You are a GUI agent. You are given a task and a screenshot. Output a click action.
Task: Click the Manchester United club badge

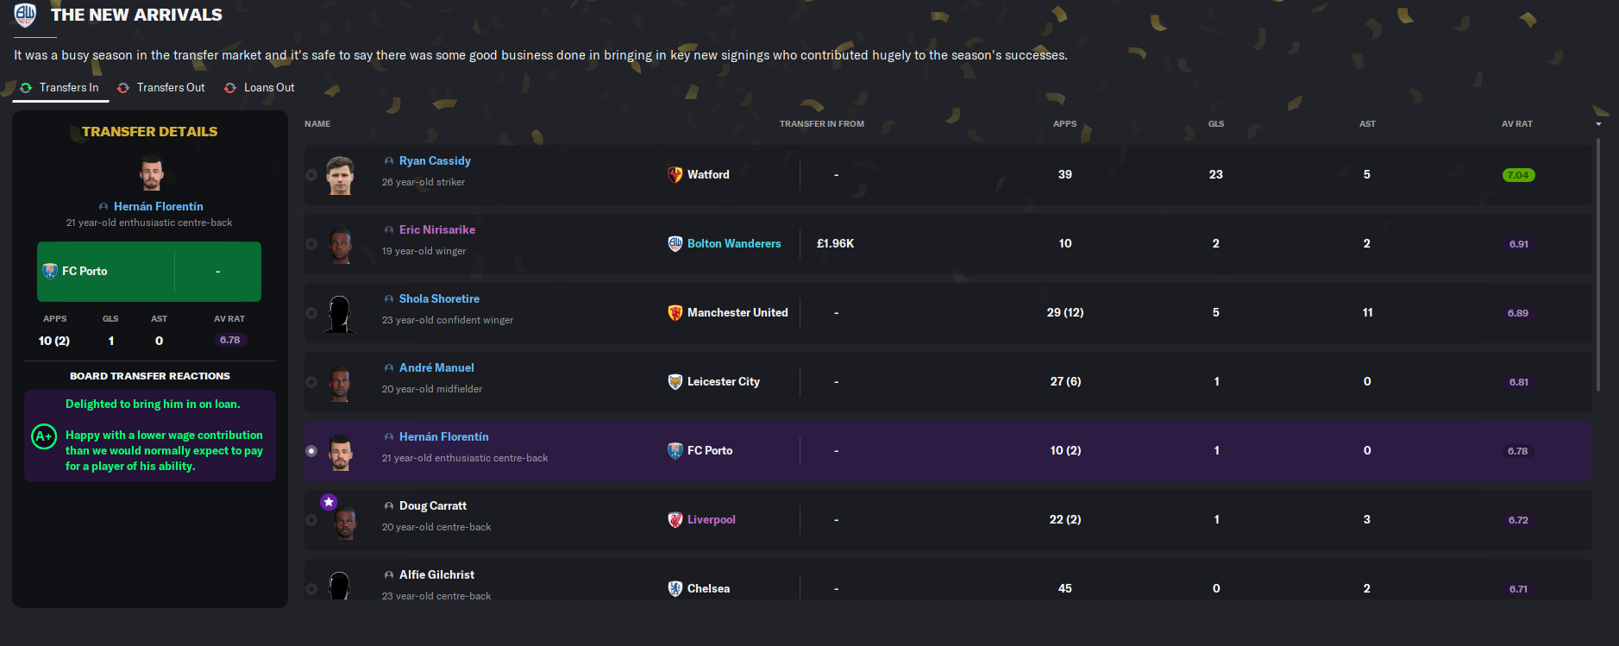click(x=675, y=312)
